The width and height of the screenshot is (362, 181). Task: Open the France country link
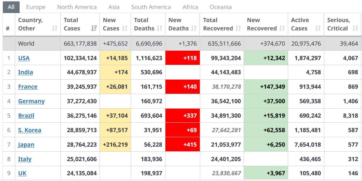(x=28, y=87)
